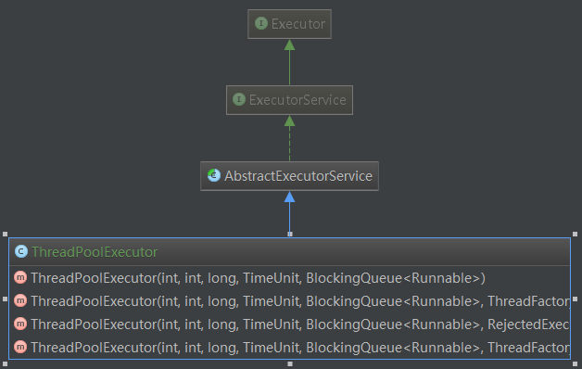Screen dimensions: 582x369
Task: Click the dashed arrow below ExecutorService
Action: pyautogui.click(x=289, y=138)
